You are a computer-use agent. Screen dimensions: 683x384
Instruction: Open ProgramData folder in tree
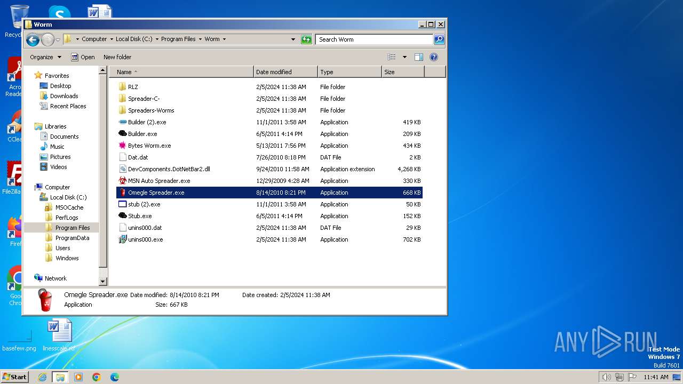(72, 238)
